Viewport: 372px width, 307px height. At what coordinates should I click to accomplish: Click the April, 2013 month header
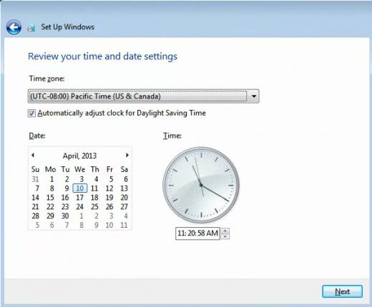79,156
